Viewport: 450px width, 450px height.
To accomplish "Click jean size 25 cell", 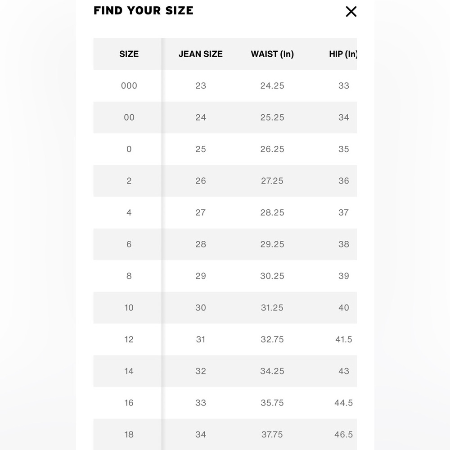I will (200, 149).
